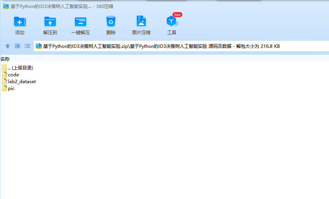Click the 360压缩 title bar app icon
Screen dimensions: 329x199
point(6,6)
